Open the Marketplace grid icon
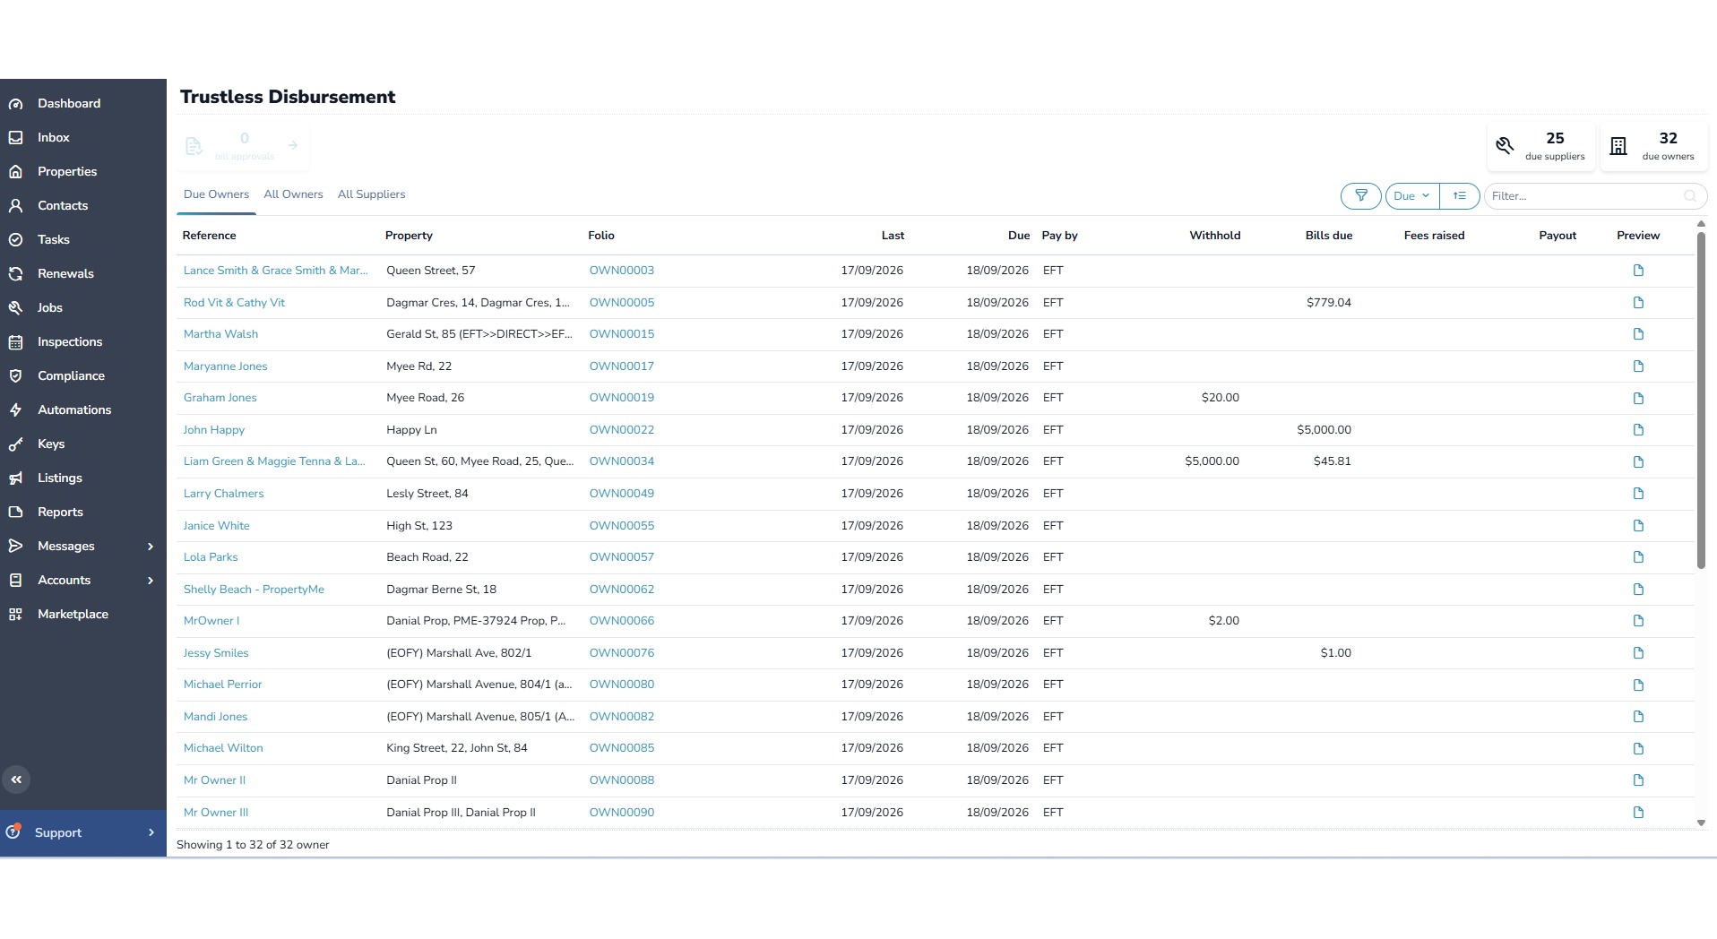Screen dimensions: 1717x939 coord(15,615)
